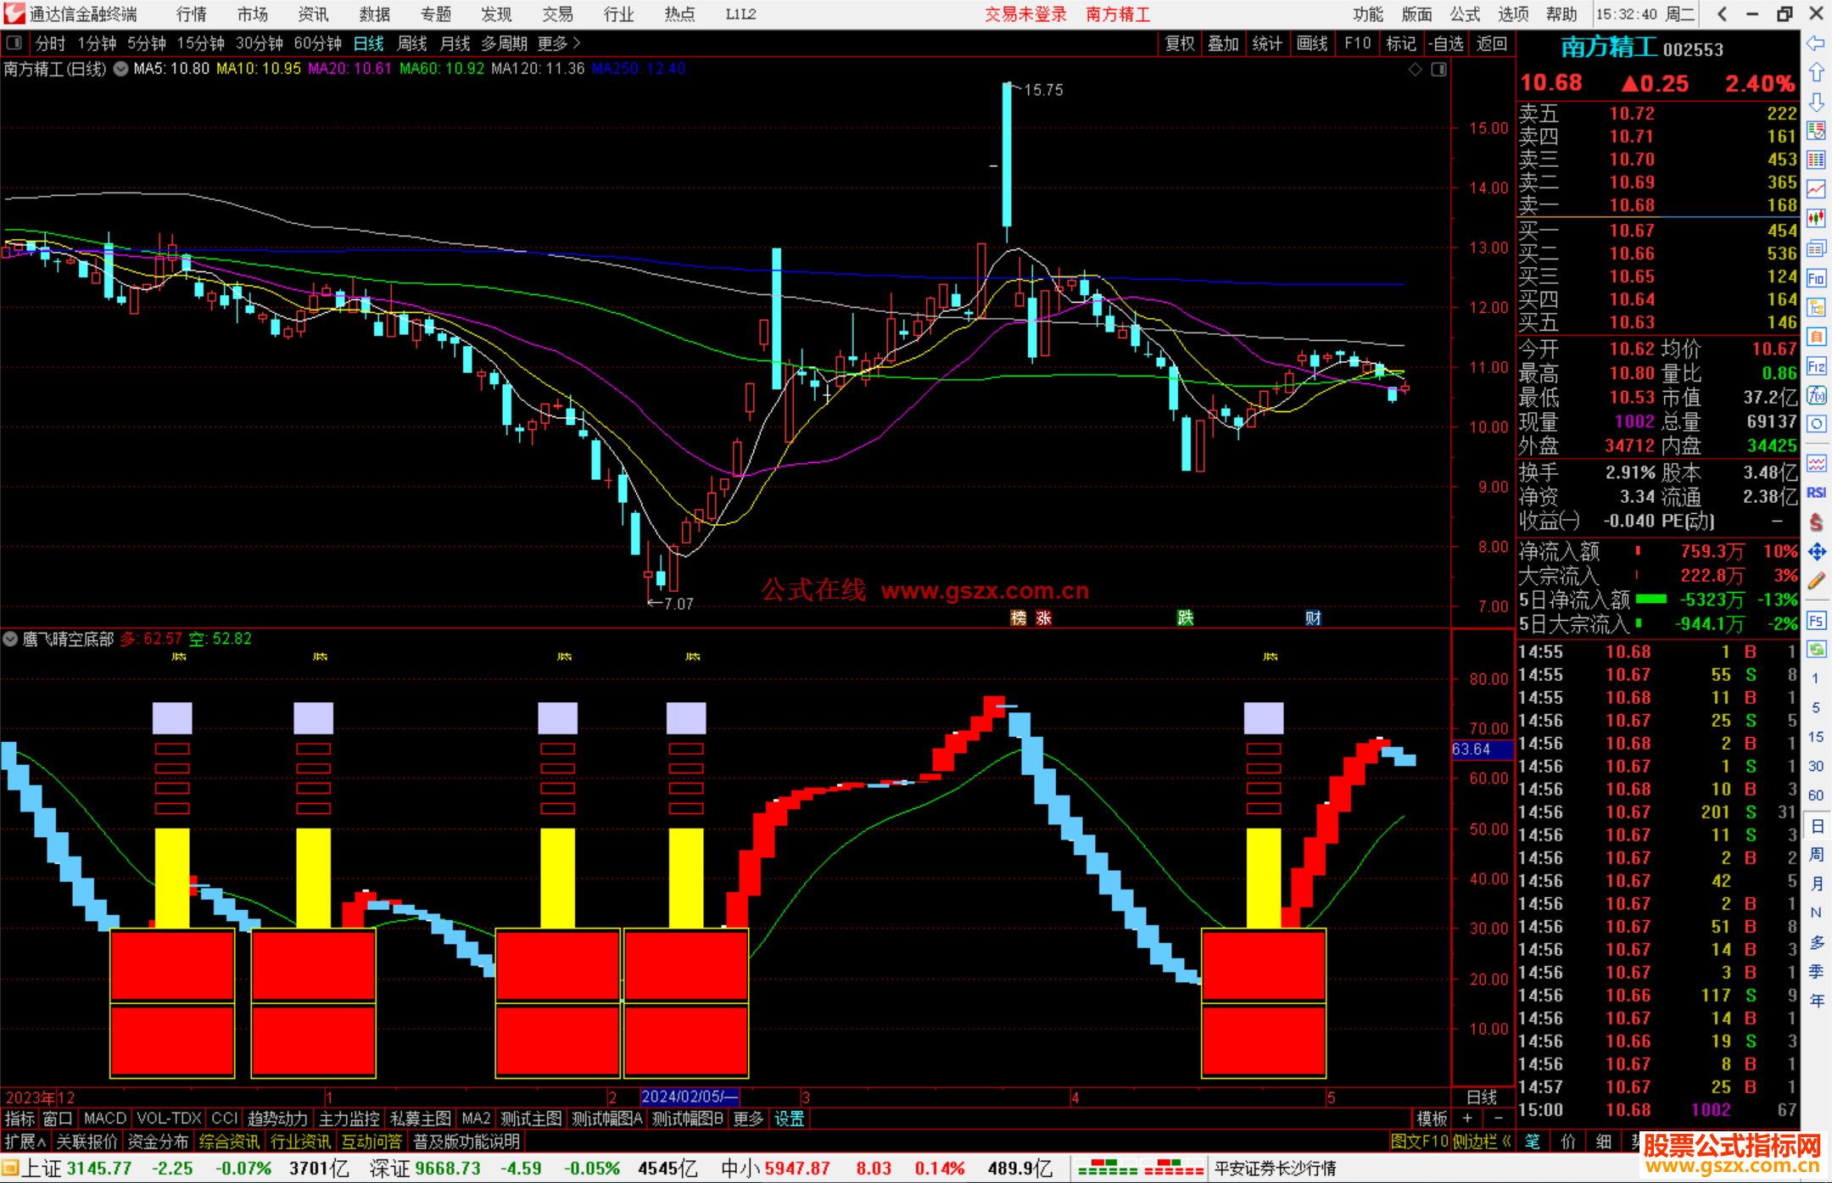This screenshot has height=1183, width=1832.
Task: Toggle the panel icon left of 分时
Action: (14, 43)
